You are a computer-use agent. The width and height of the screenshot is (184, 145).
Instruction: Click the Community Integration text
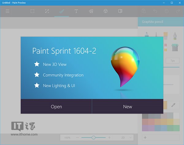[63, 75]
